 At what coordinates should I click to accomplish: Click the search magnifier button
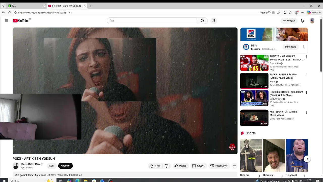point(202,21)
